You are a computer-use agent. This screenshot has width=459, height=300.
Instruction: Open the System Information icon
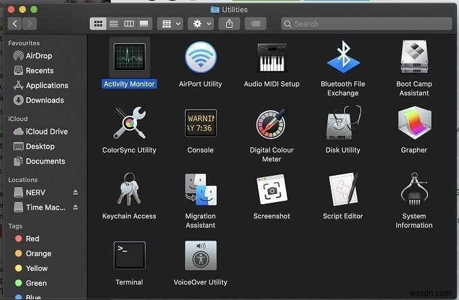pos(414,189)
